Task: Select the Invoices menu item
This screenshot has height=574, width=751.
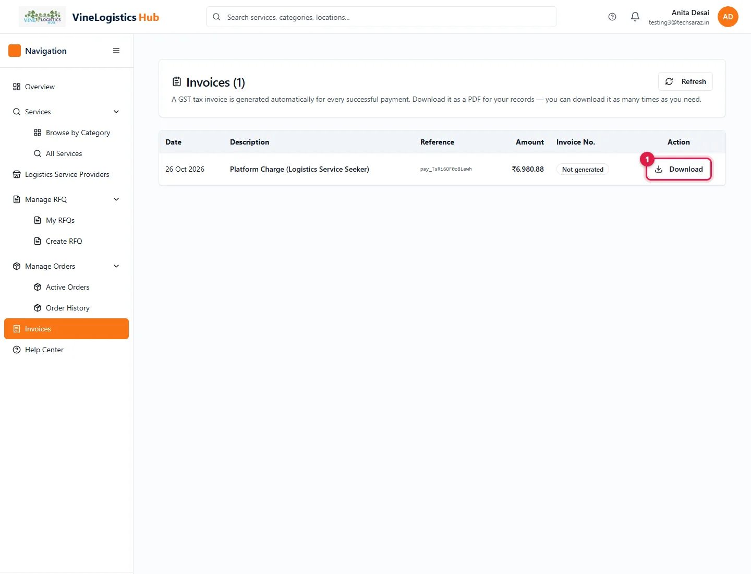Action: pyautogui.click(x=66, y=329)
